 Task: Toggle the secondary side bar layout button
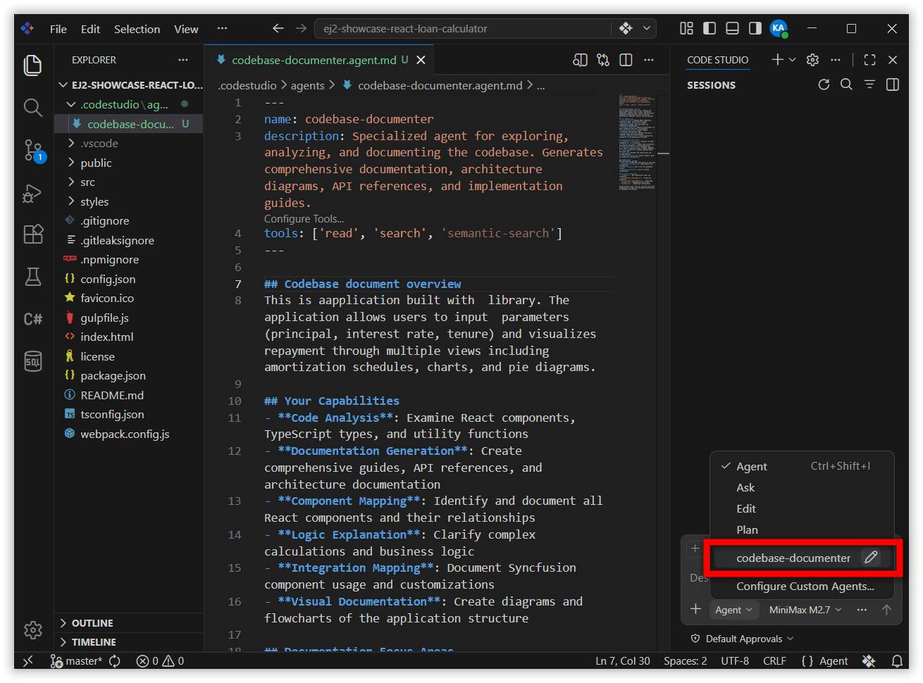[x=755, y=28]
